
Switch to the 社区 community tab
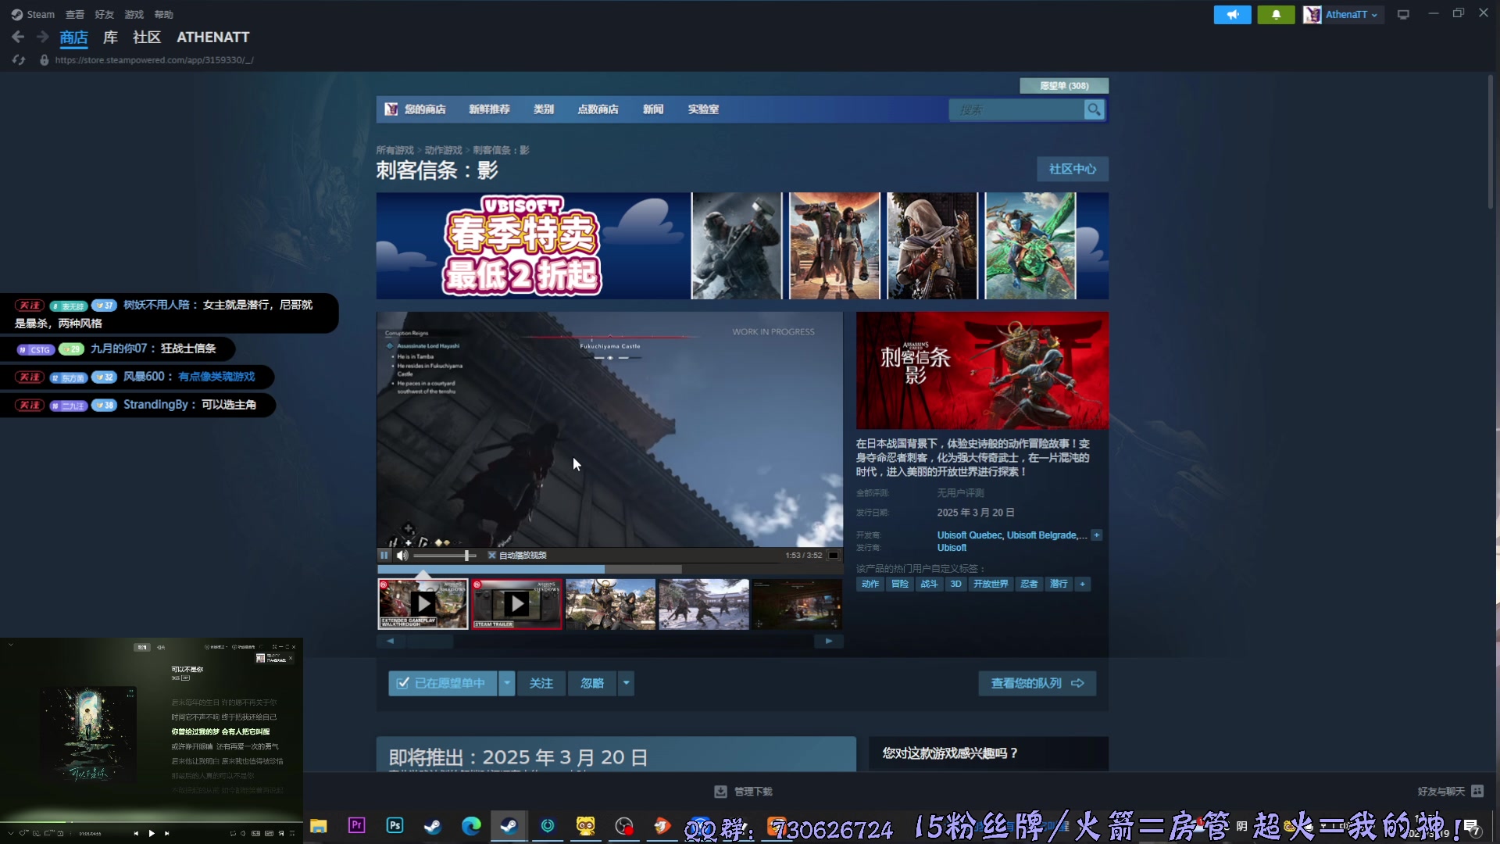click(146, 37)
